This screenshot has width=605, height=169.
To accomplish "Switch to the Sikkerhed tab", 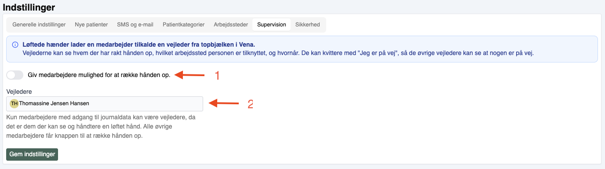I will (x=308, y=25).
